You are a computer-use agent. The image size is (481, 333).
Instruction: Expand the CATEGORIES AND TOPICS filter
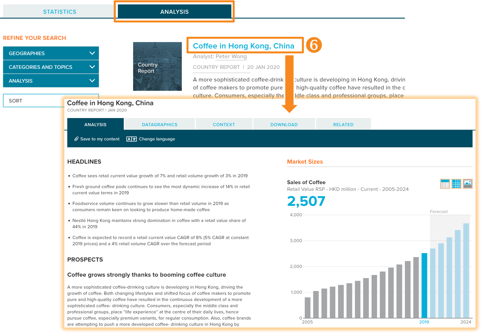coord(51,67)
